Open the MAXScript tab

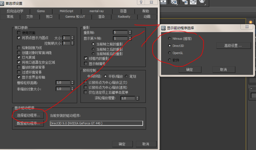point(67,11)
